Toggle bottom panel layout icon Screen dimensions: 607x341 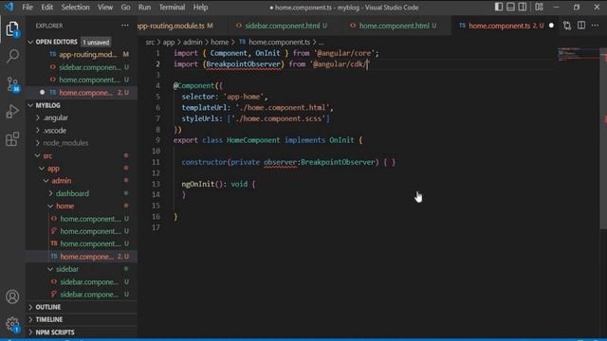pos(510,7)
